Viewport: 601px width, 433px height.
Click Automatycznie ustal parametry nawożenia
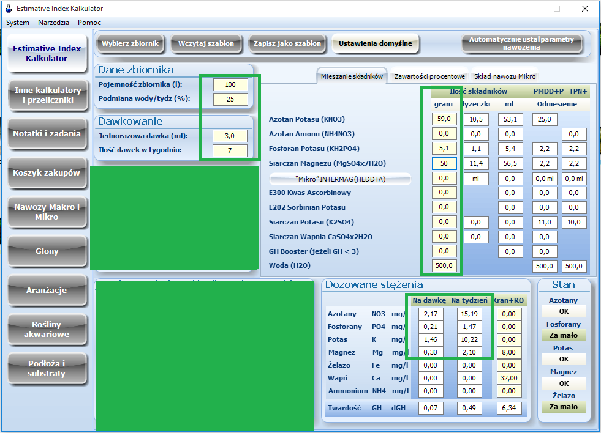pos(521,43)
